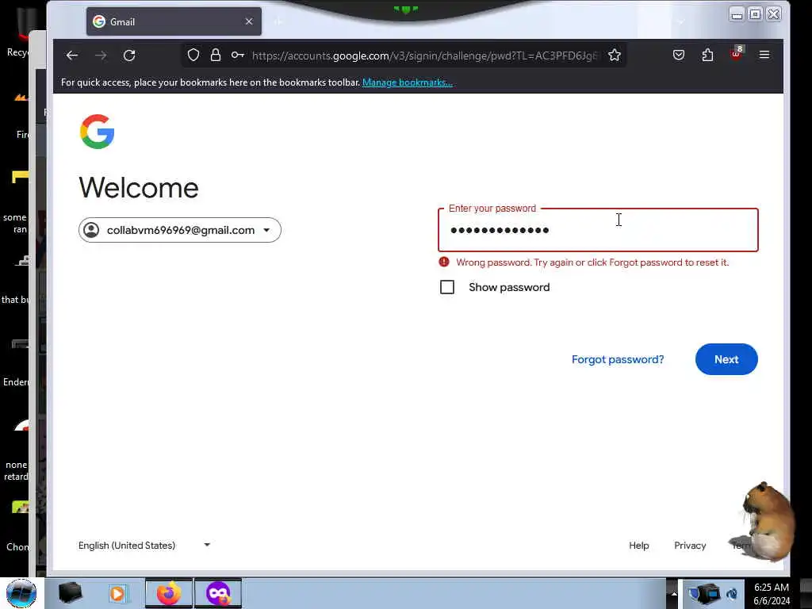Open the black taskbar window icon
This screenshot has width=812, height=609.
tap(71, 593)
